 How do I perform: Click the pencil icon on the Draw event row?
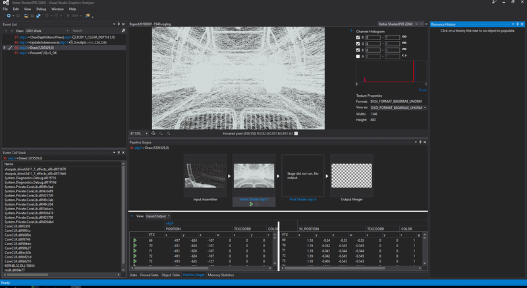10,47
